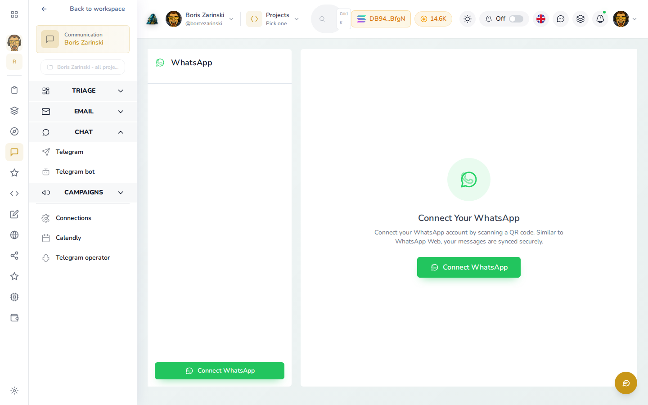The height and width of the screenshot is (405, 648).
Task: Click the R workspace badge in left rail
Action: coord(14,62)
